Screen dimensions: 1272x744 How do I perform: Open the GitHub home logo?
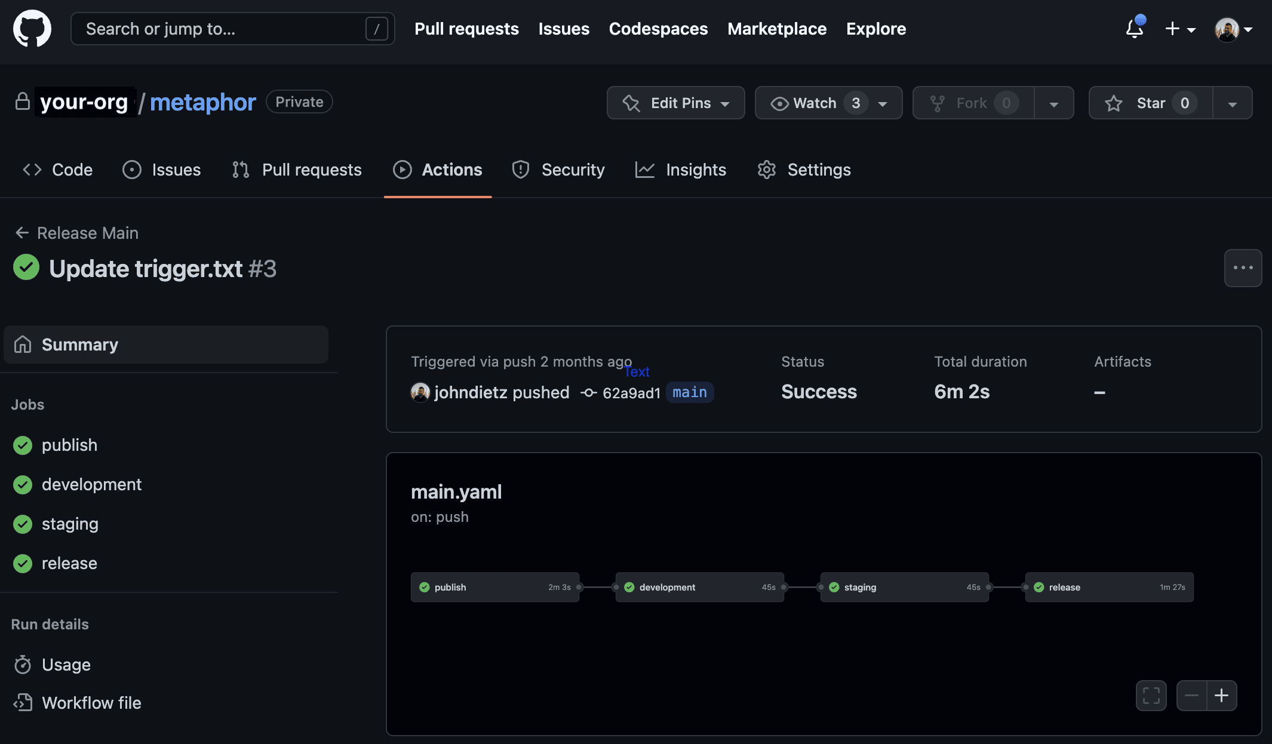coord(32,28)
